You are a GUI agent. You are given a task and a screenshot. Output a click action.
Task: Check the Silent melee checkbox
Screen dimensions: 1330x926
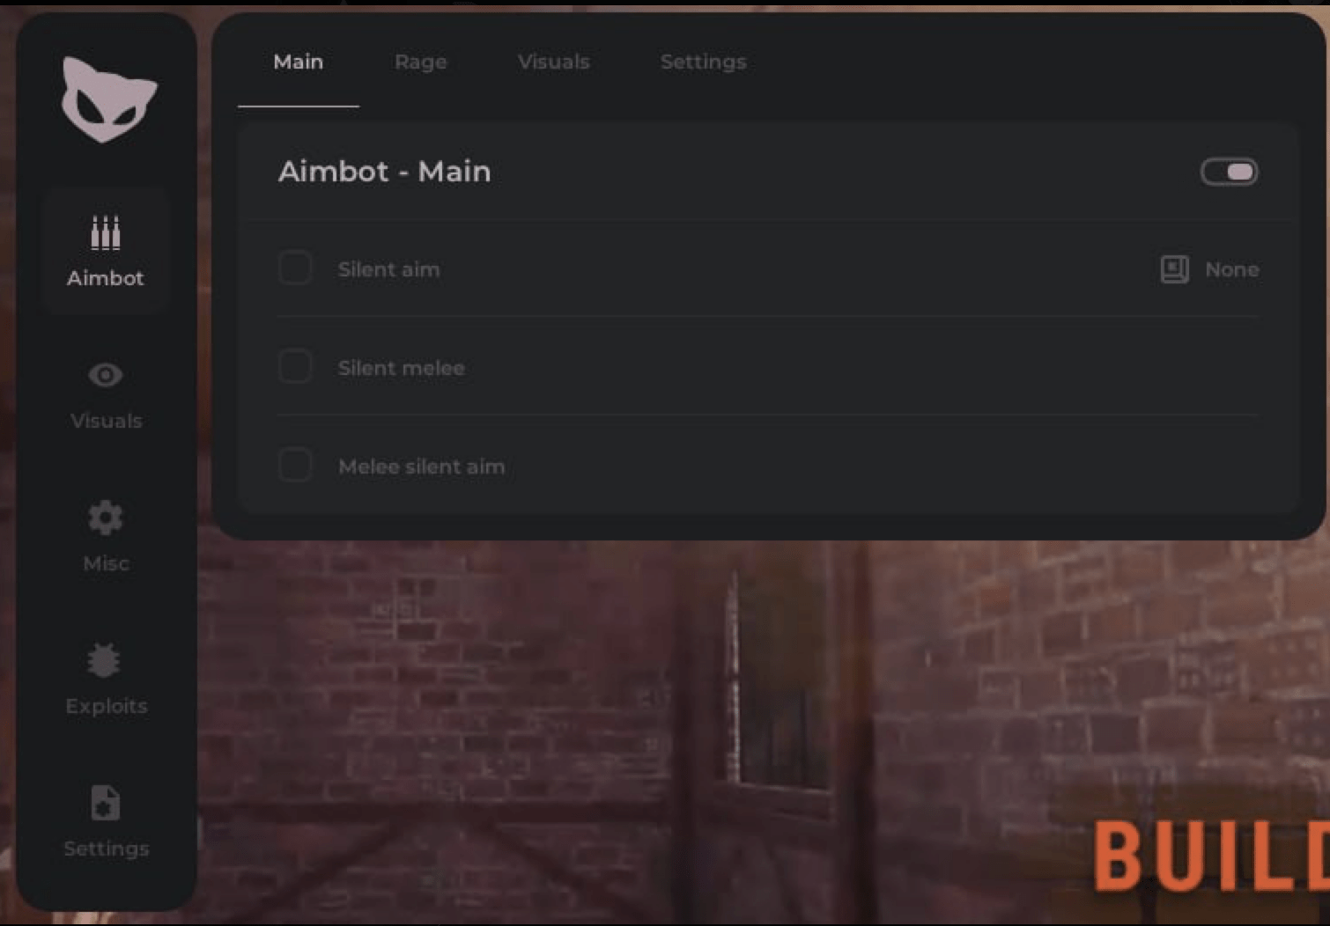click(295, 367)
